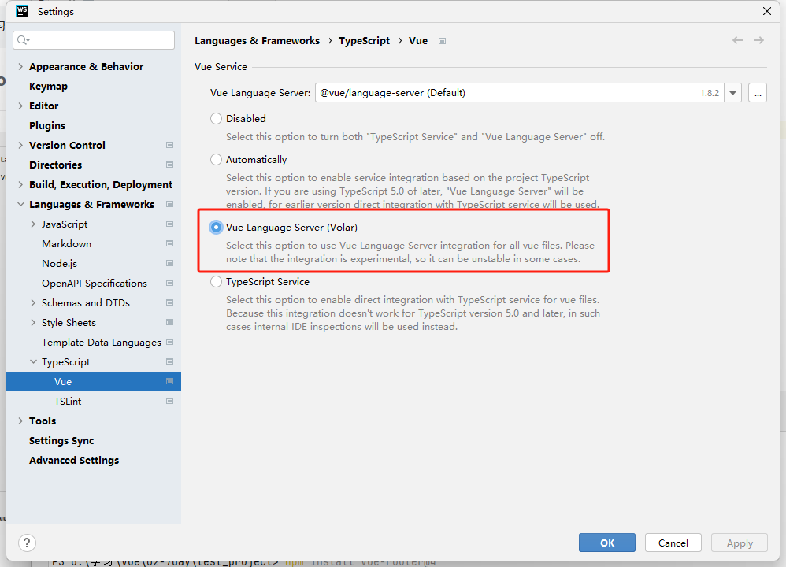Image resolution: width=786 pixels, height=567 pixels.
Task: Close the Settings dialog
Action: (x=767, y=11)
